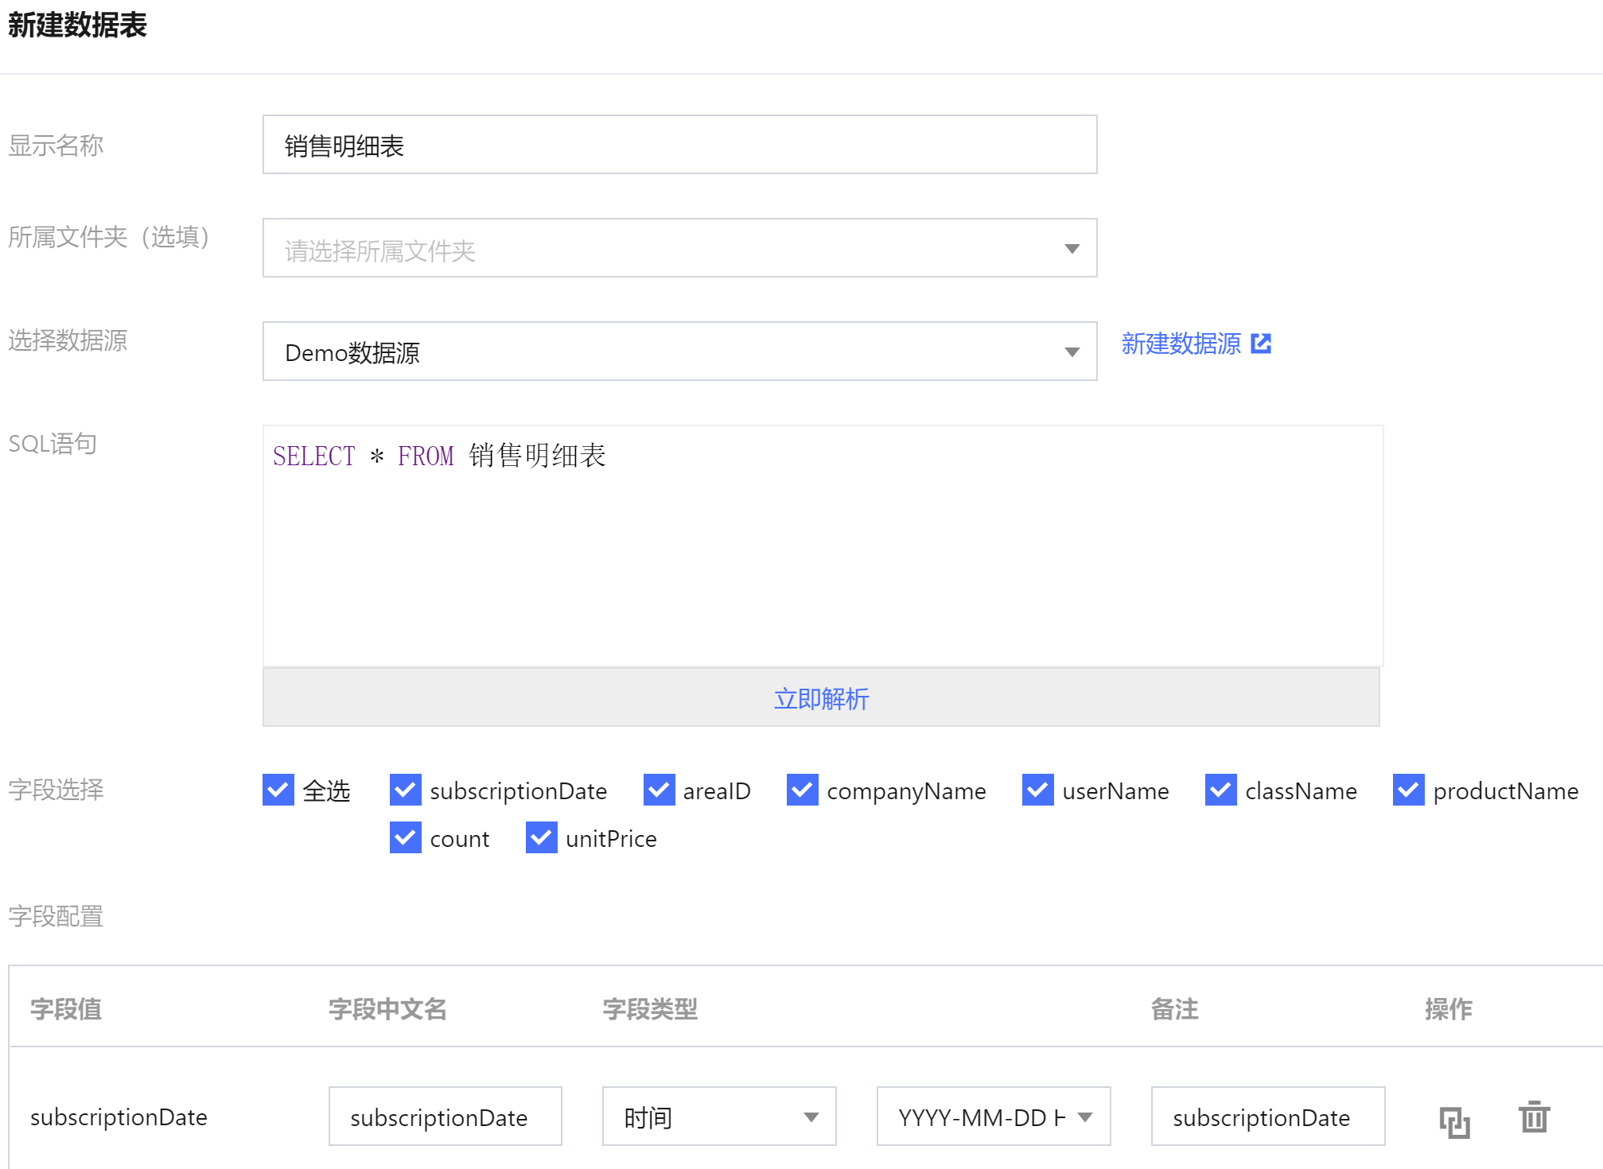Click external link icon beside 新建数据源

(x=1261, y=344)
